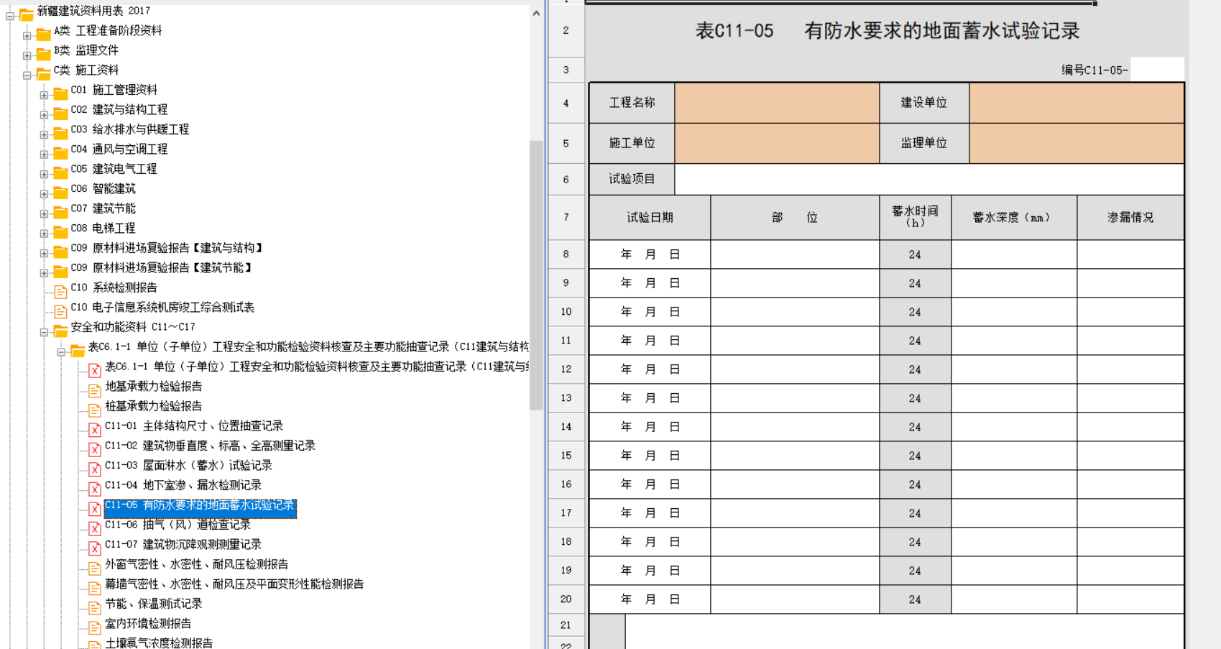Click the red form icon for C11-07 建筑物沉降观测测量记录
Image resolution: width=1221 pixels, height=649 pixels.
(94, 546)
